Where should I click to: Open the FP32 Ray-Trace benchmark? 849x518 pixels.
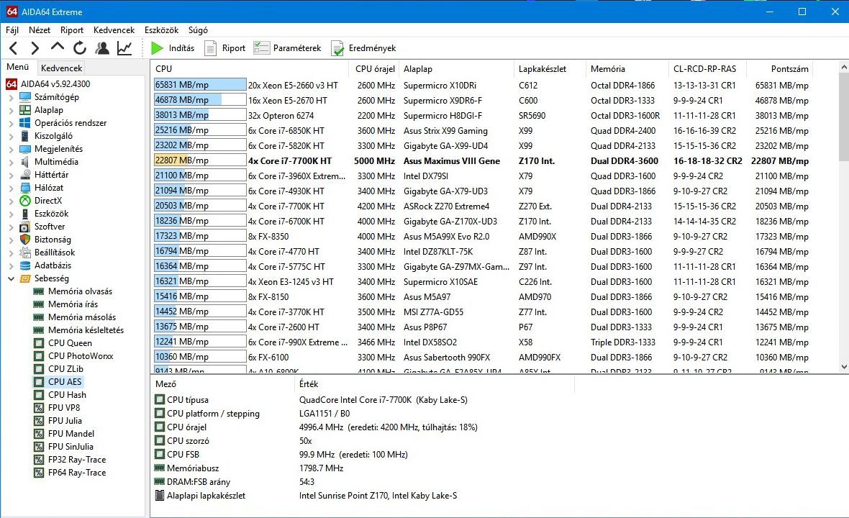pos(70,460)
